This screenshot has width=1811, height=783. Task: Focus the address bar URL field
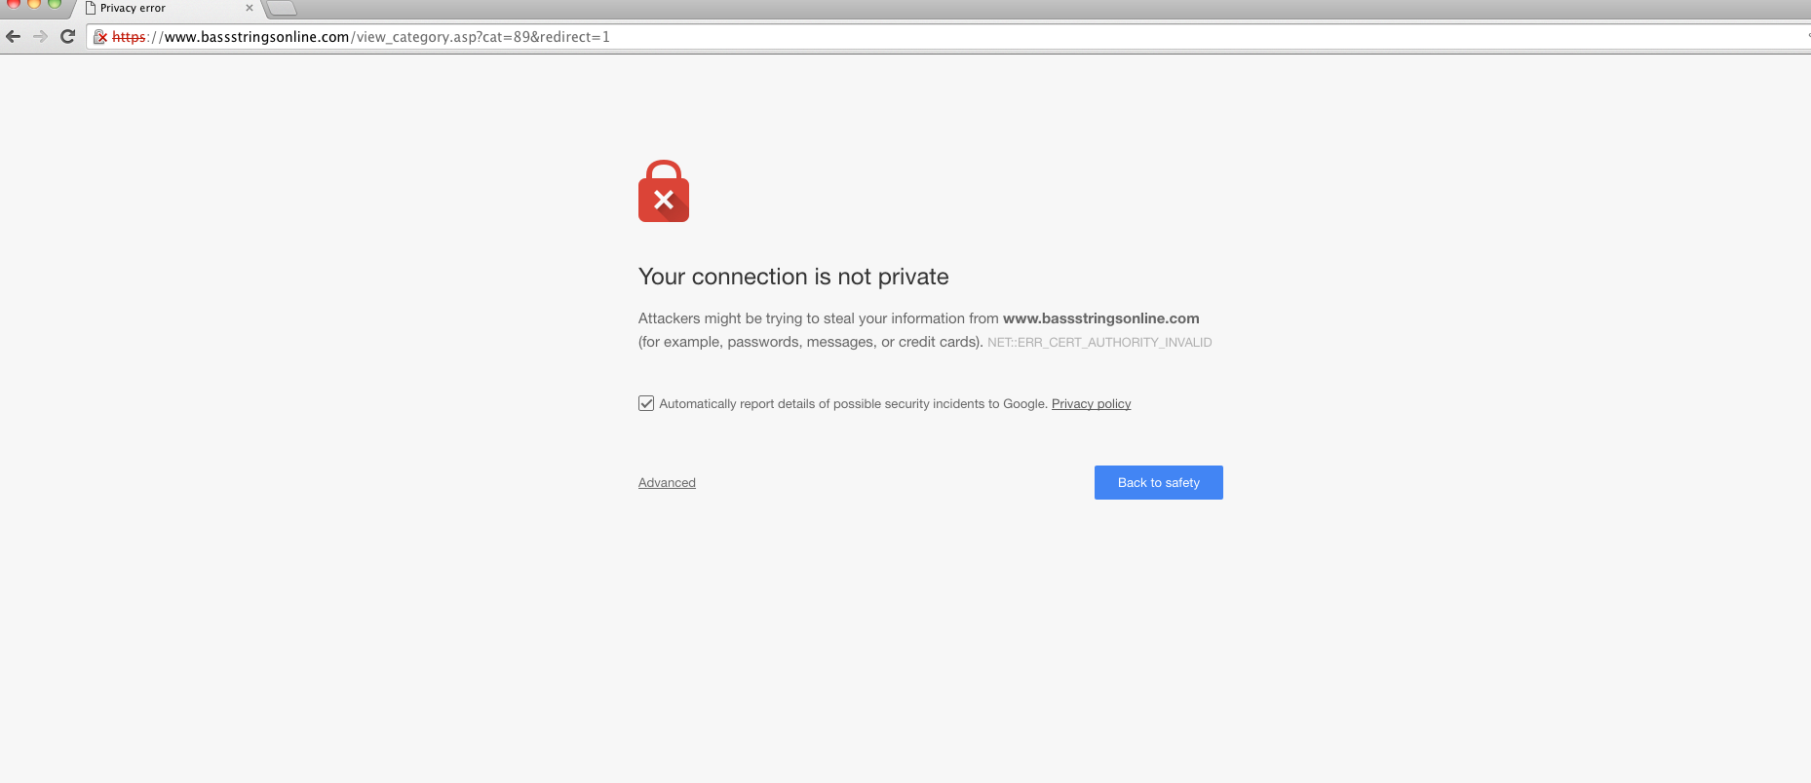point(945,37)
